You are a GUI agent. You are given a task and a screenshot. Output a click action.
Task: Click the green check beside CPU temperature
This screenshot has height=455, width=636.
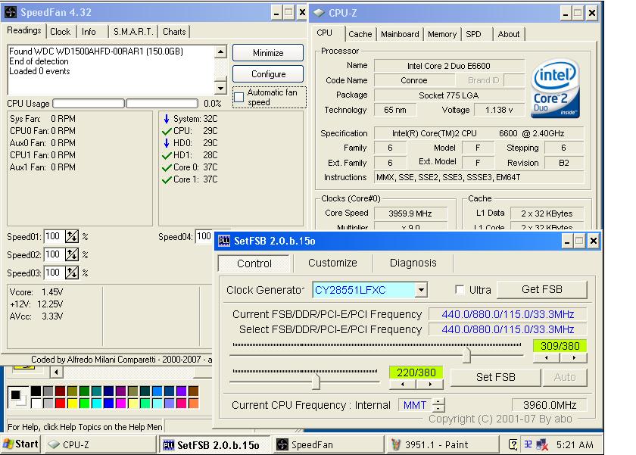[167, 131]
